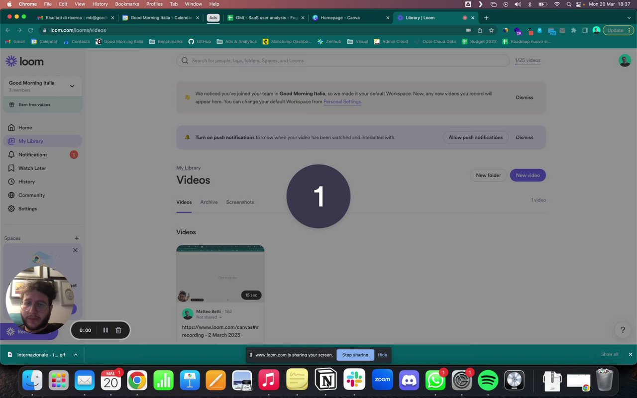Open the Budget 2023 bookmark
Screen dimensions: 637x398
pyautogui.click(x=479, y=42)
